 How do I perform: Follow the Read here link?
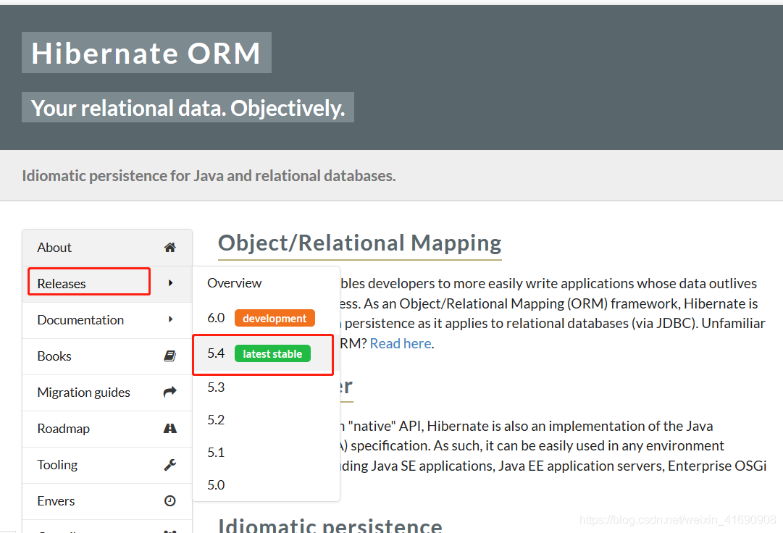click(401, 343)
